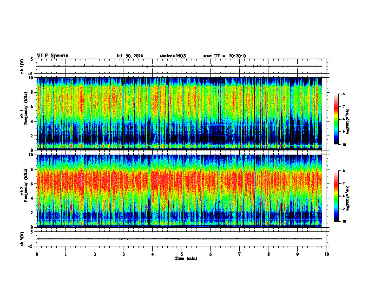The height and width of the screenshot is (285, 368).
Task: Click the ch.2 spectrogram plot area
Action: coord(179,191)
